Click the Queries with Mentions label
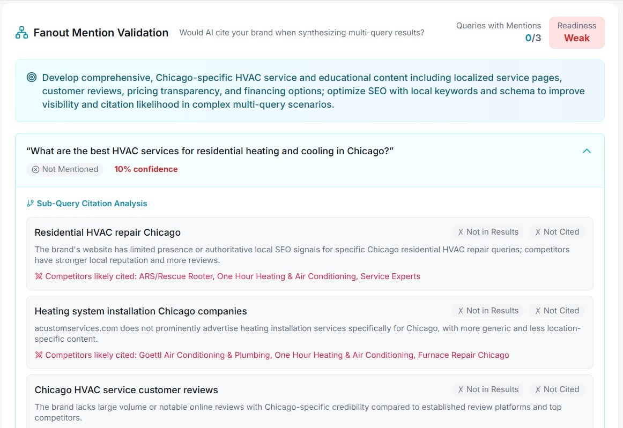The height and width of the screenshot is (428, 623). 498,26
